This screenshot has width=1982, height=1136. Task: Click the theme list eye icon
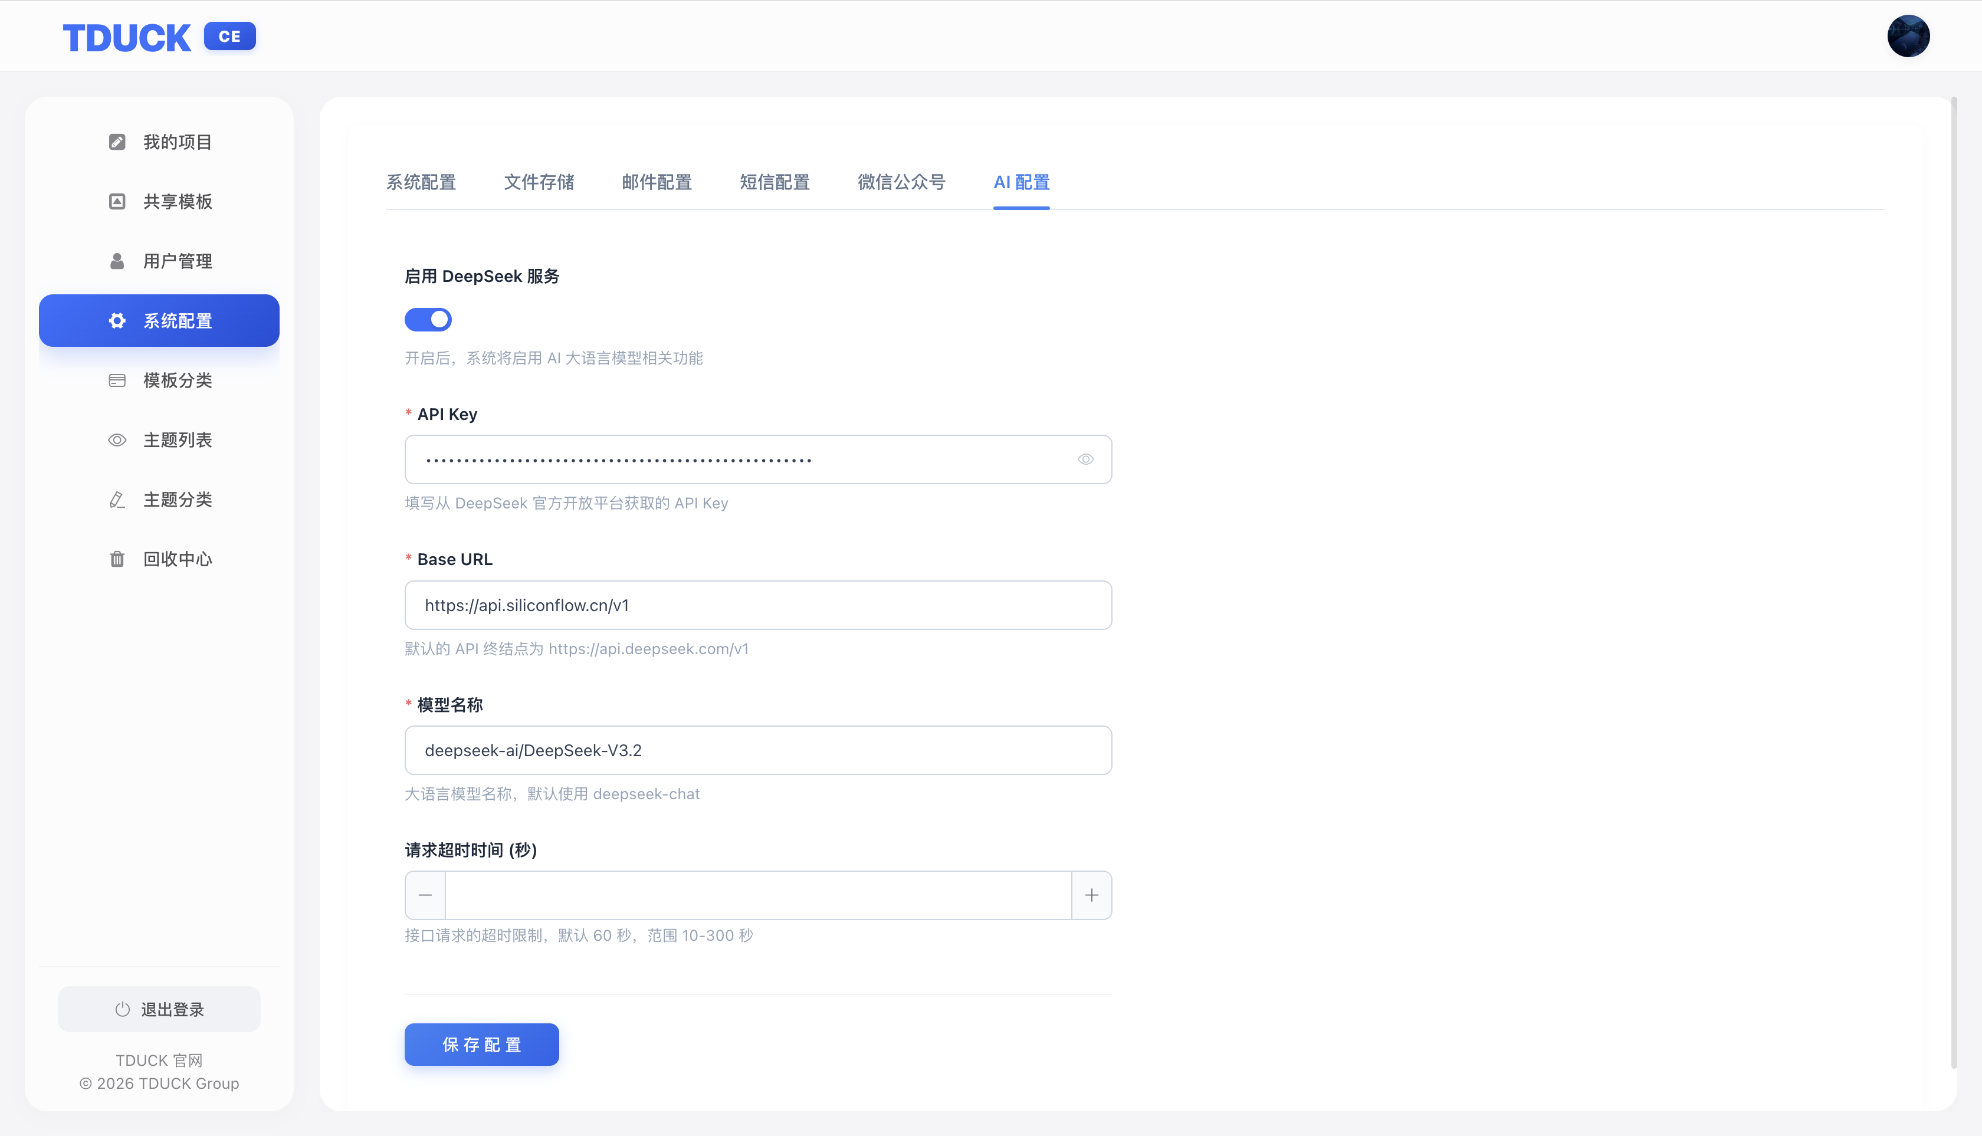[117, 440]
